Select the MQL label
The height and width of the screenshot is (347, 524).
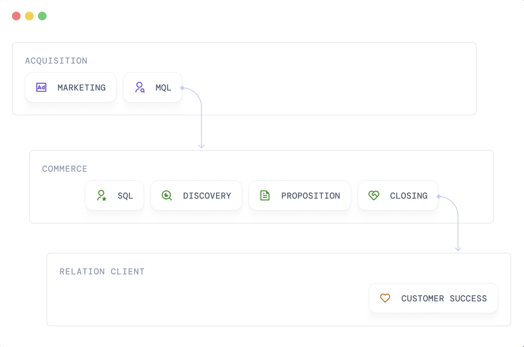[163, 88]
